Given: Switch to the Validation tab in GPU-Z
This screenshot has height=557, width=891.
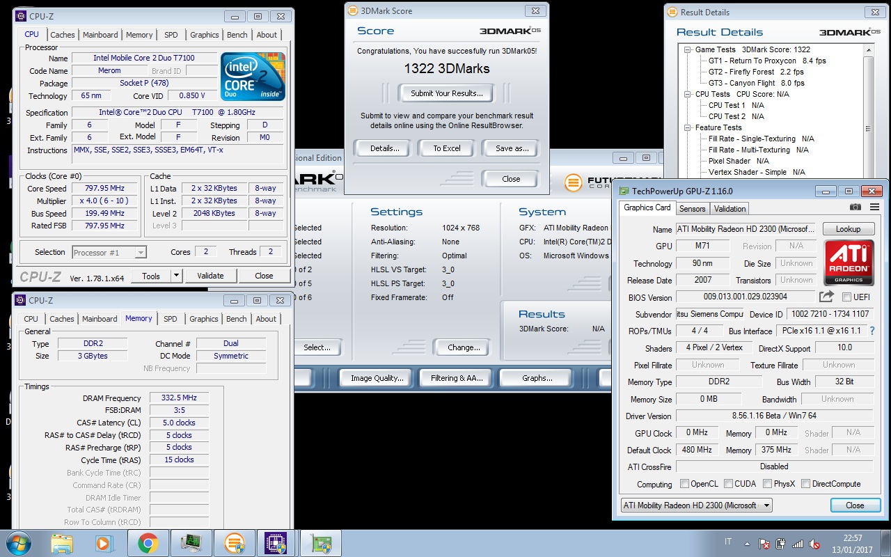Looking at the screenshot, I should 730,208.
